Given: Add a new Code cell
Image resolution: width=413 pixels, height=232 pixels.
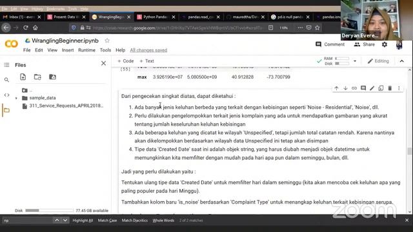Looking at the screenshot, I should pos(126,61).
